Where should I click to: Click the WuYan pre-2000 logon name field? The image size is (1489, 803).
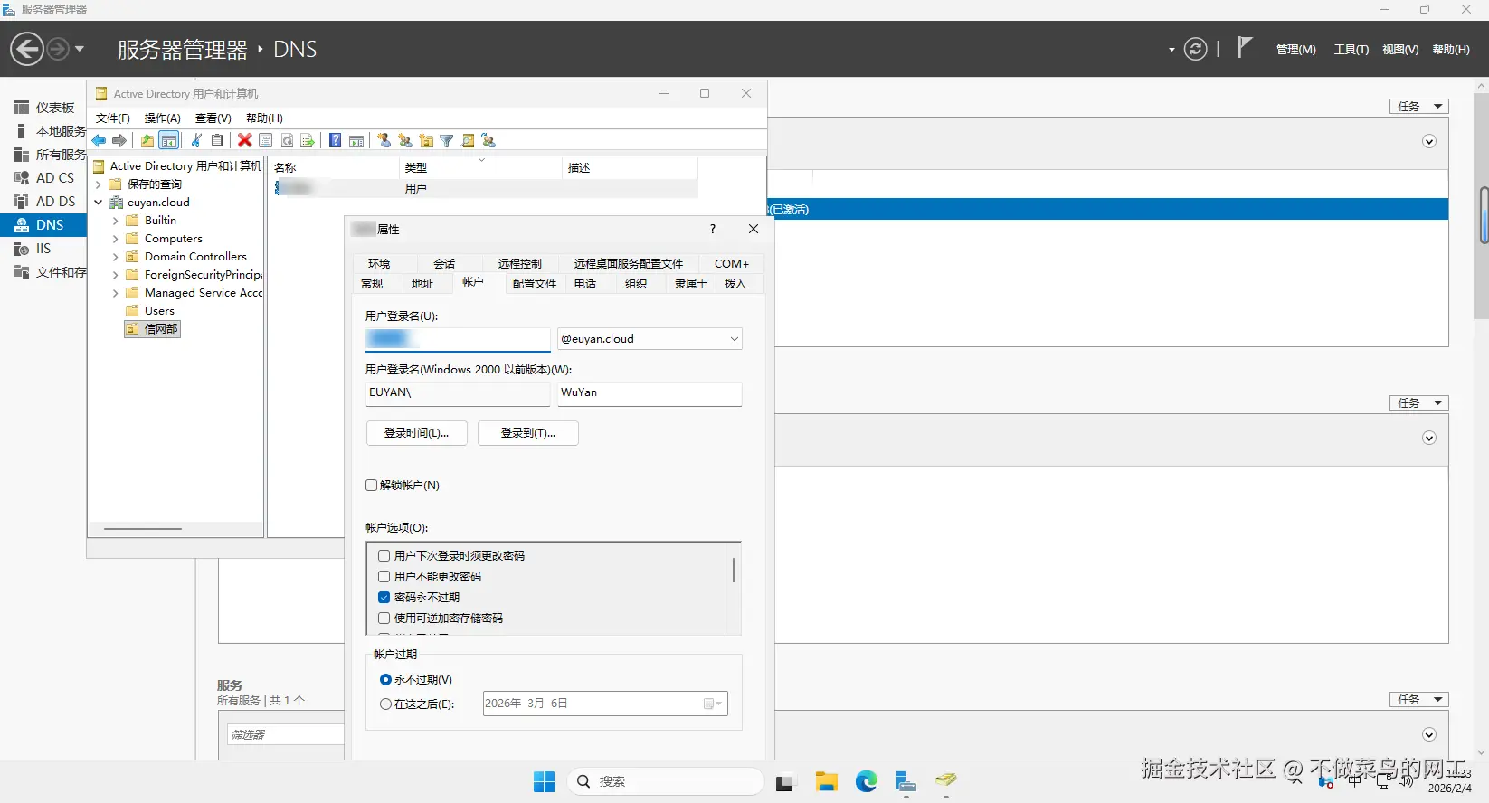[649, 393]
